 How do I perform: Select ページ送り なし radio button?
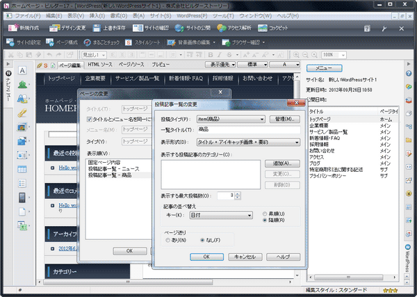pos(202,240)
